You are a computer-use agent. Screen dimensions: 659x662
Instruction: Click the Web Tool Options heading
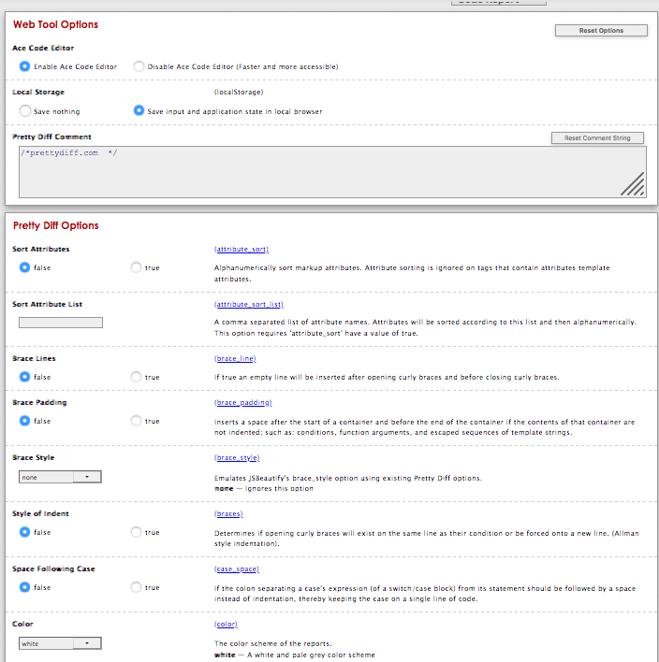(55, 24)
